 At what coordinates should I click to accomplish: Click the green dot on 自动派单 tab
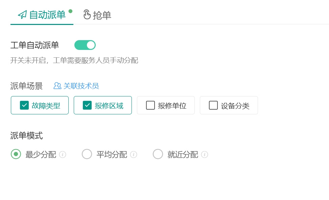(70, 11)
